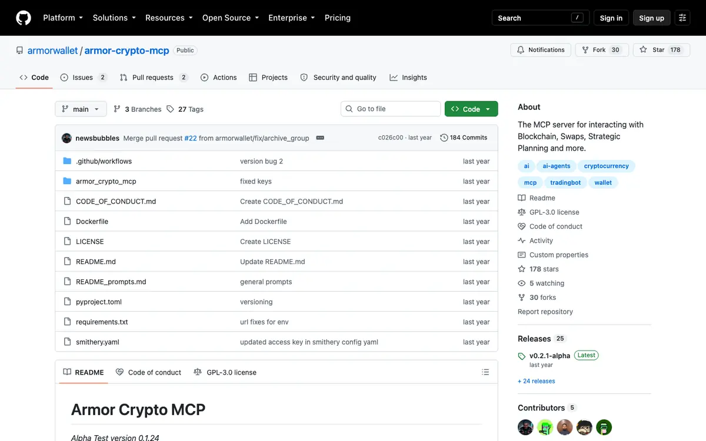Expand commit message details ellipsis

(x=320, y=138)
